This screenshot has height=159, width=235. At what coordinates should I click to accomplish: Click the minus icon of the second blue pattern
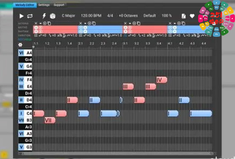(85, 23)
